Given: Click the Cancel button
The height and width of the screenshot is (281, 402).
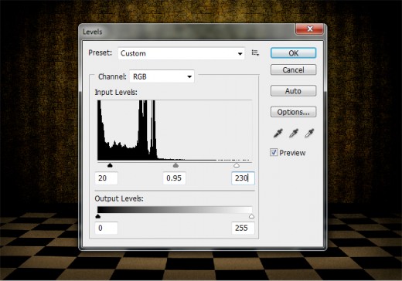Looking at the screenshot, I should click(x=293, y=69).
